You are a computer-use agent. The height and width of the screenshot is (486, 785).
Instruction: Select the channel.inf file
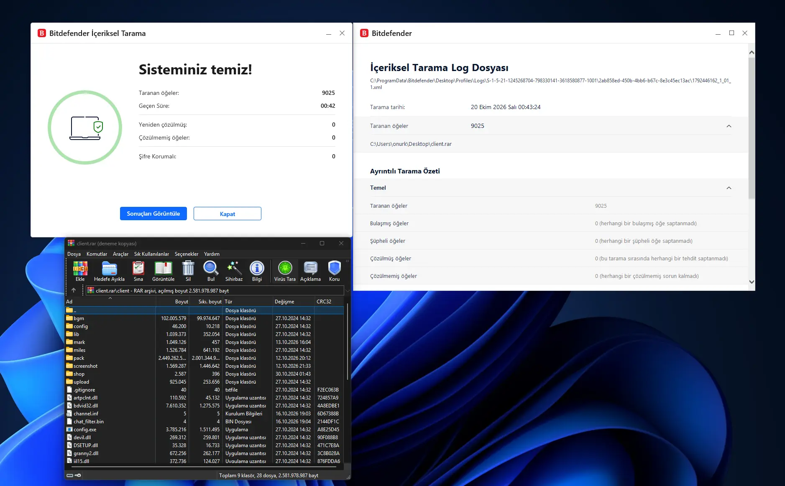click(x=205, y=414)
